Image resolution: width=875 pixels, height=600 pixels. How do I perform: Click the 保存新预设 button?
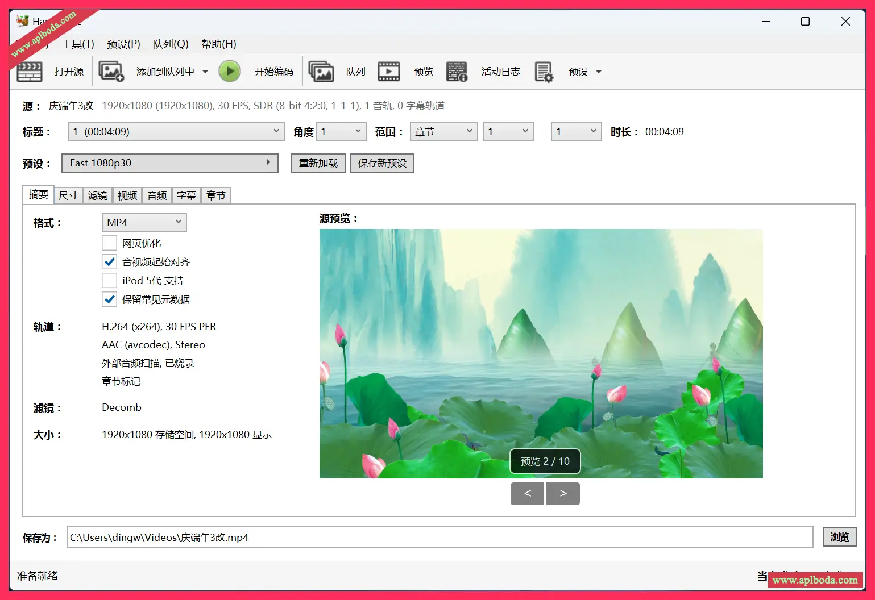point(382,163)
